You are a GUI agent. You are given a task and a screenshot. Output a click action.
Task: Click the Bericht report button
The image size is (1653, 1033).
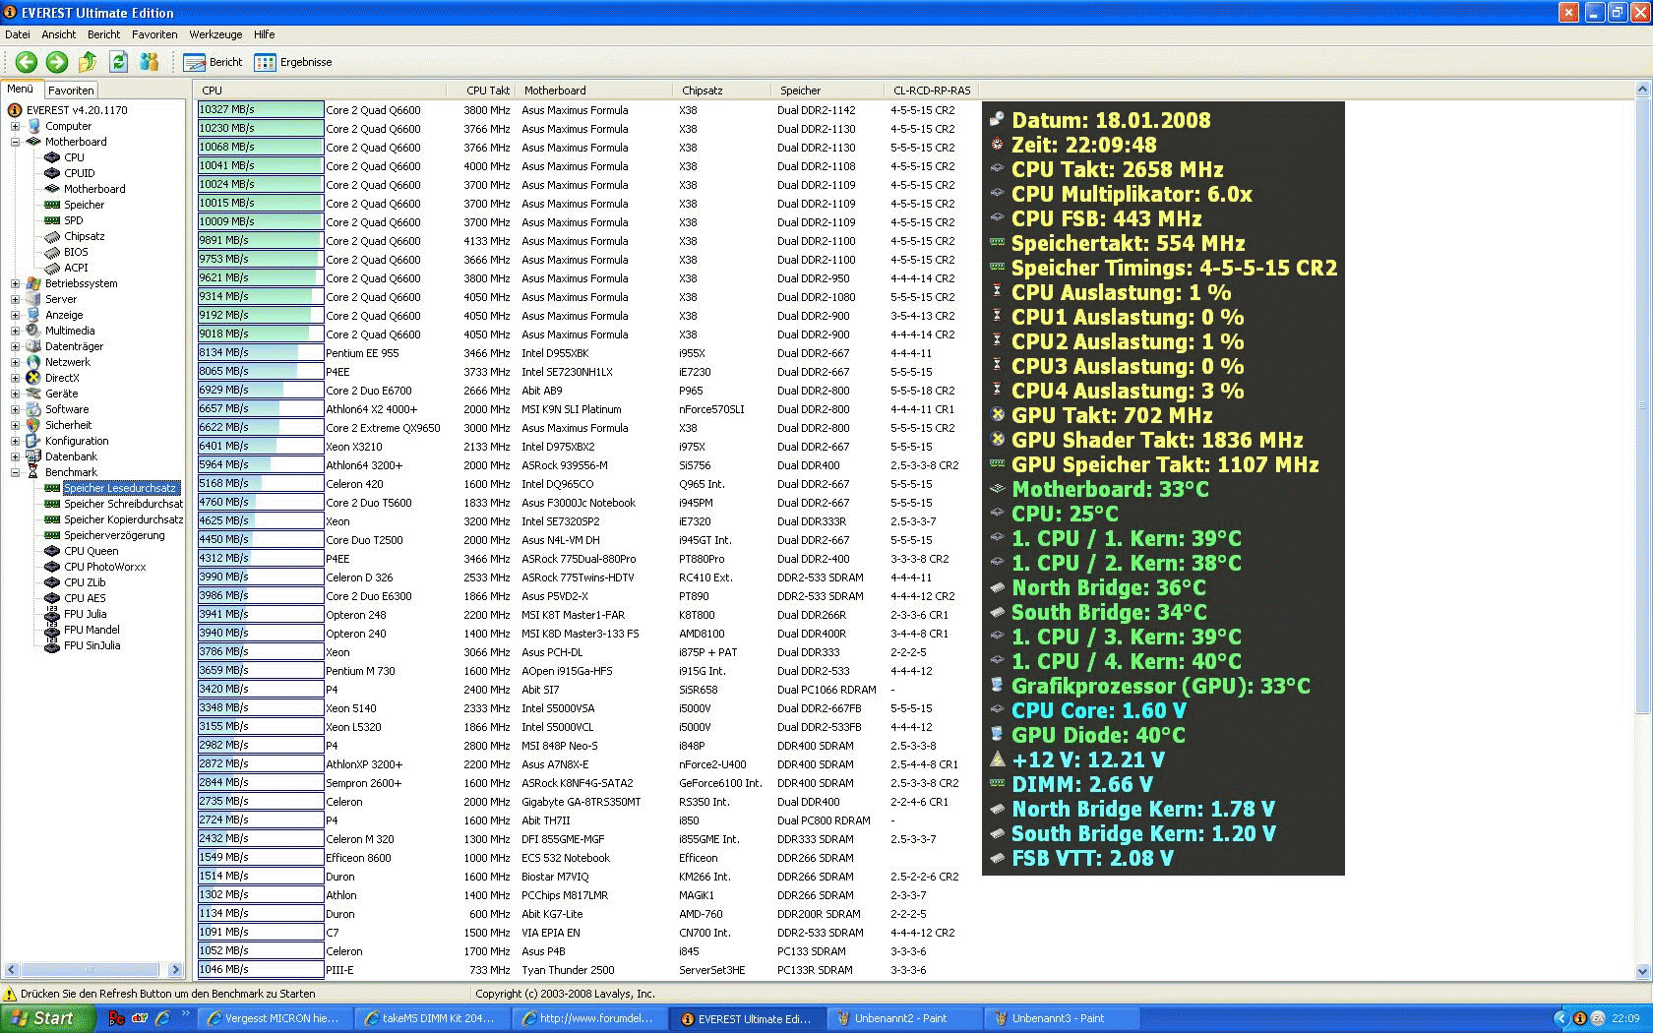pos(213,62)
